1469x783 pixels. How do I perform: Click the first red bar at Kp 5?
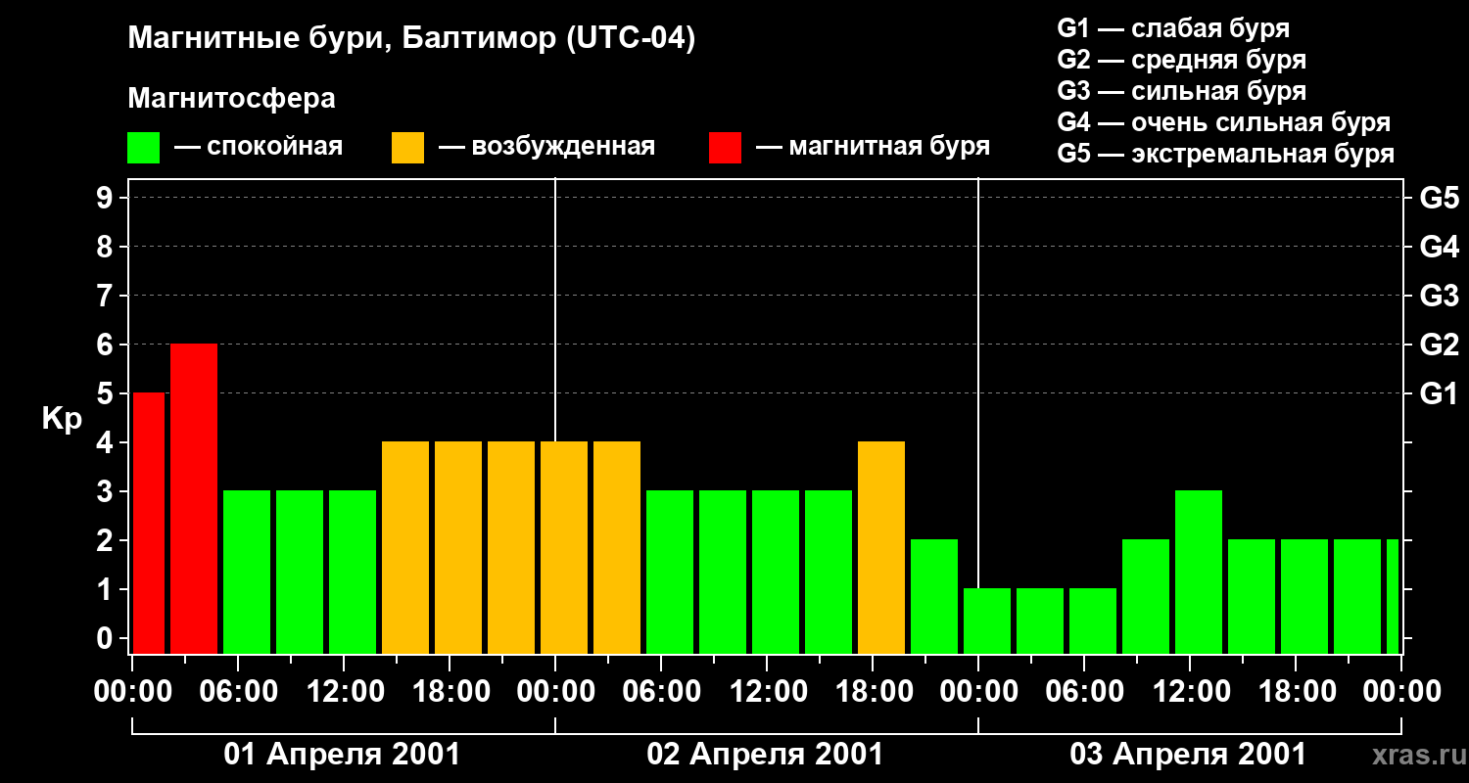149,524
